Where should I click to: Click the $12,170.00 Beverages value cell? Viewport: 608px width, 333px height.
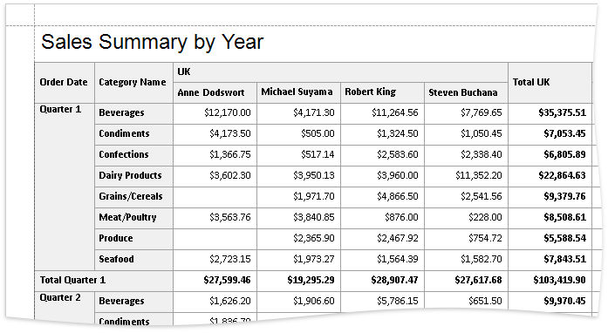click(x=215, y=113)
